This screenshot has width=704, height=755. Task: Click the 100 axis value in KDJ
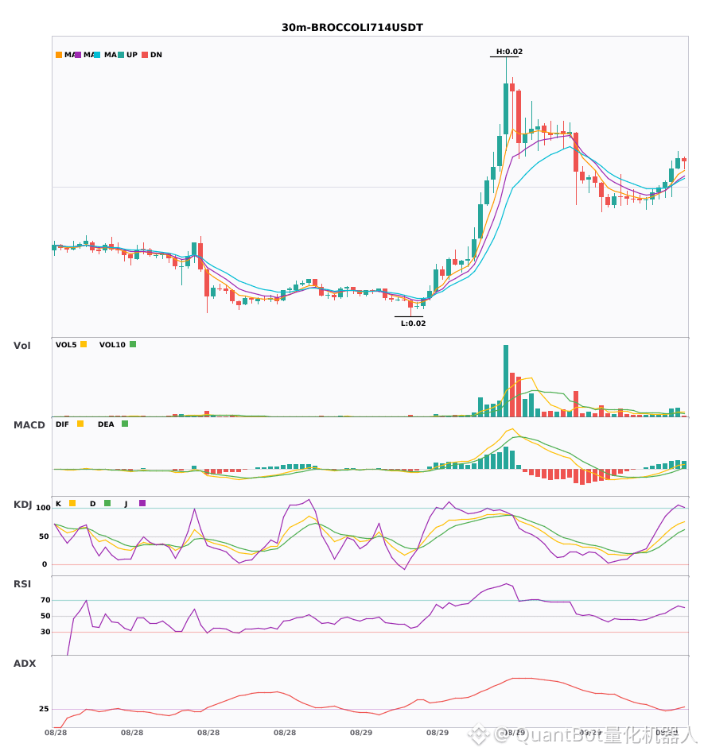click(43, 508)
